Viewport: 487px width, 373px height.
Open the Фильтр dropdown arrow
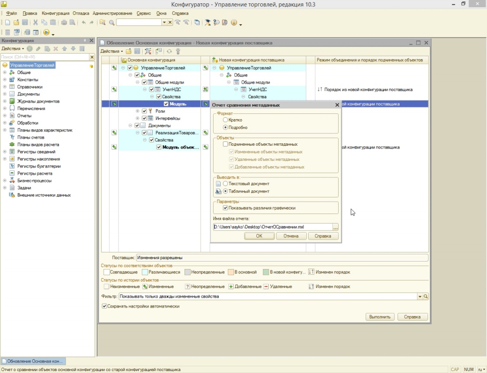tap(419, 297)
